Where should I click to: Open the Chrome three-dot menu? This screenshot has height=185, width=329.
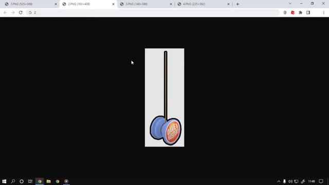[x=323, y=12]
